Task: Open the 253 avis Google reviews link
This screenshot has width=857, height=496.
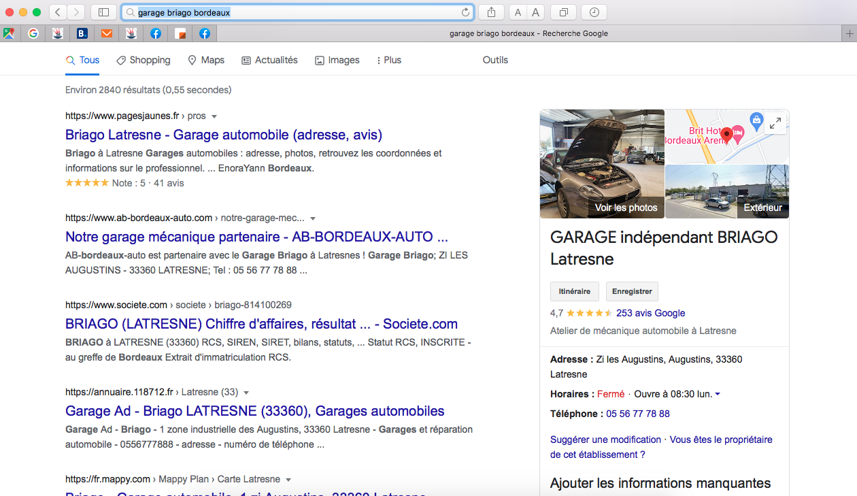Action: tap(650, 313)
